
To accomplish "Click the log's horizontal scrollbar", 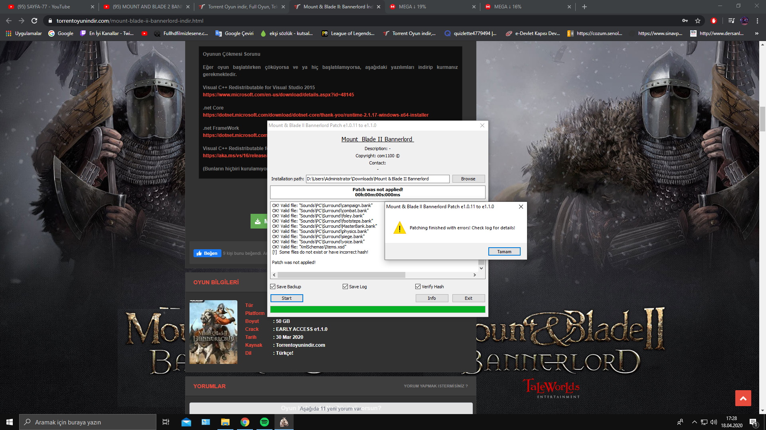I will click(x=342, y=275).
